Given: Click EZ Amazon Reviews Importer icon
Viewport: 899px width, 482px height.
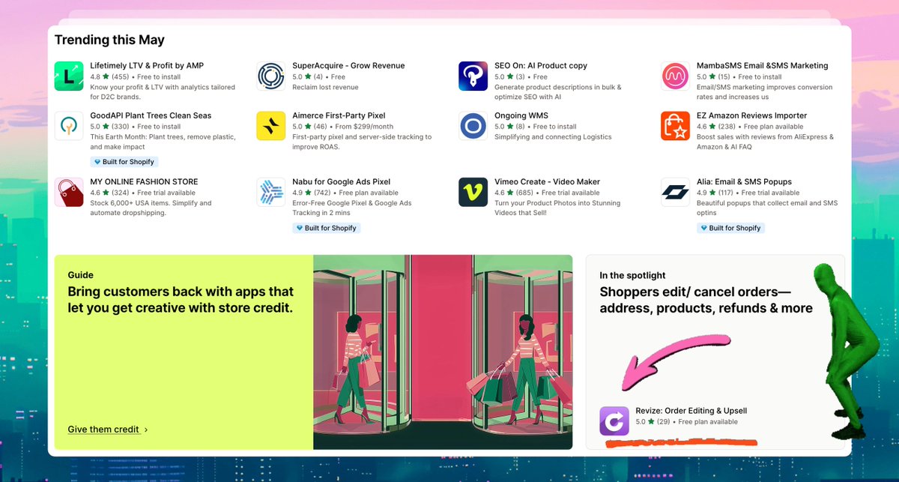Looking at the screenshot, I should point(675,126).
